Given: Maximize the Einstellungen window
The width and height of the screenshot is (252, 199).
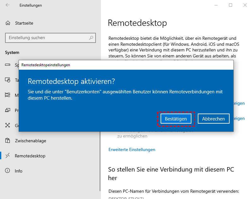Looking at the screenshot, I should click(231, 5).
